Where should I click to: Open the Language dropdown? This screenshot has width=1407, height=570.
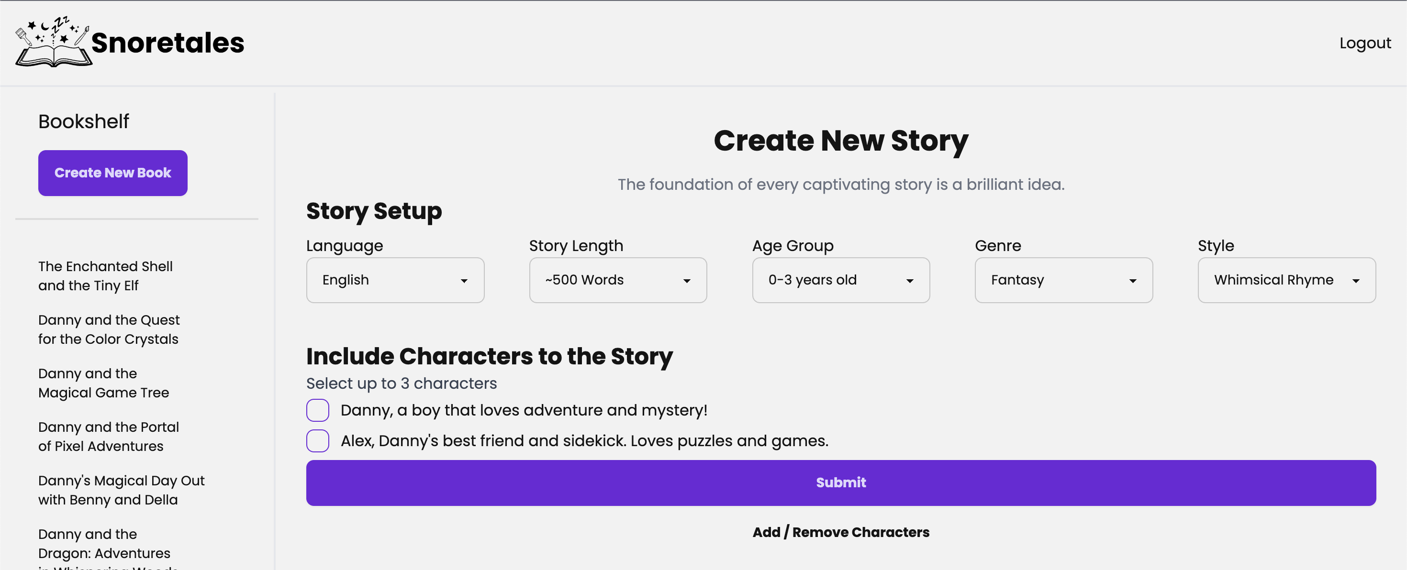395,280
